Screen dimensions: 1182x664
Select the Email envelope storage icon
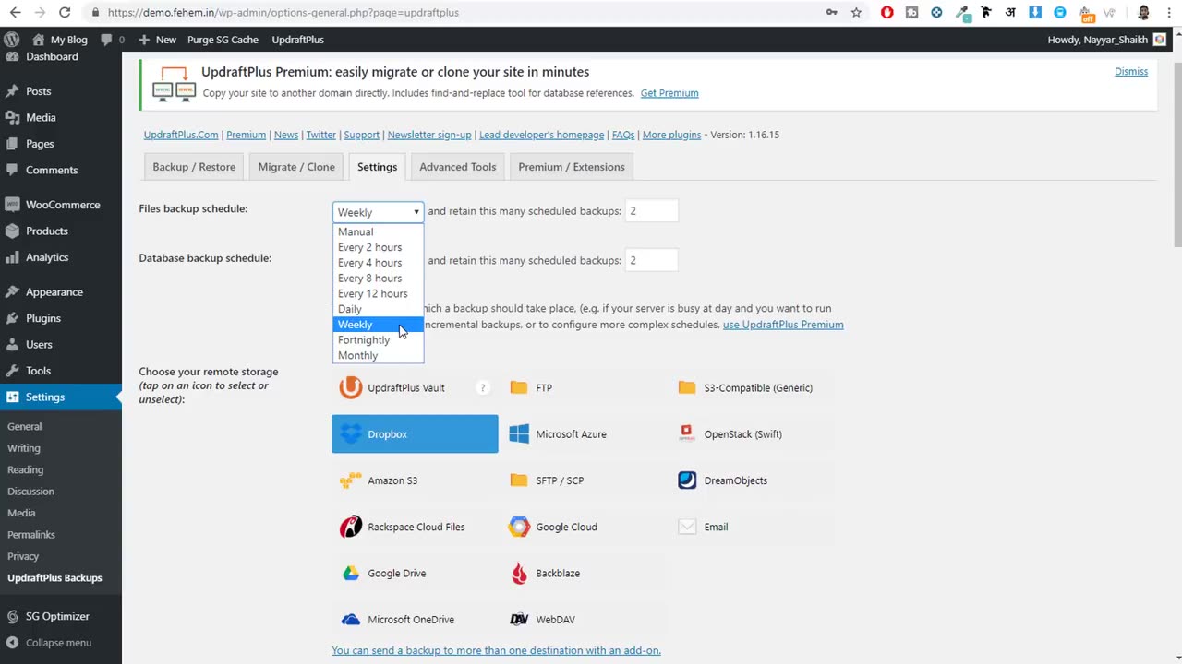point(687,527)
